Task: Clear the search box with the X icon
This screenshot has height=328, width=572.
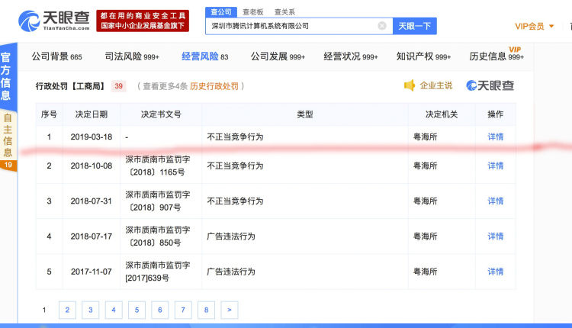Action: point(382,26)
